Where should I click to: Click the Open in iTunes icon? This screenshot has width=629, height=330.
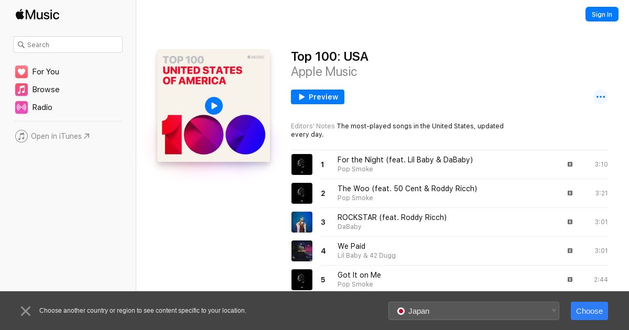21,136
